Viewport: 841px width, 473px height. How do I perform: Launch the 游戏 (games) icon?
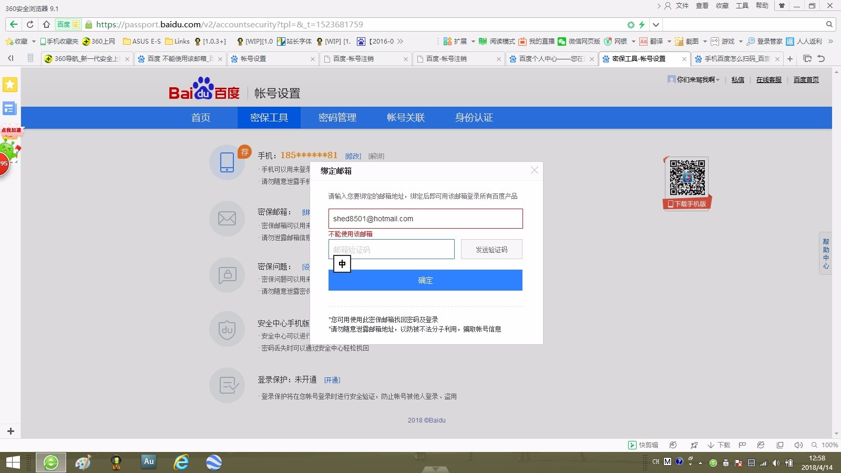point(714,41)
